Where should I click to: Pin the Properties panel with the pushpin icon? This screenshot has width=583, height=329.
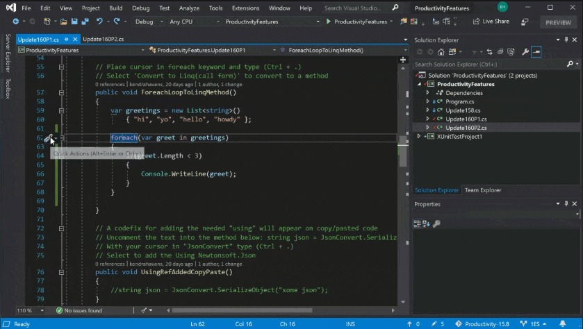(x=566, y=203)
